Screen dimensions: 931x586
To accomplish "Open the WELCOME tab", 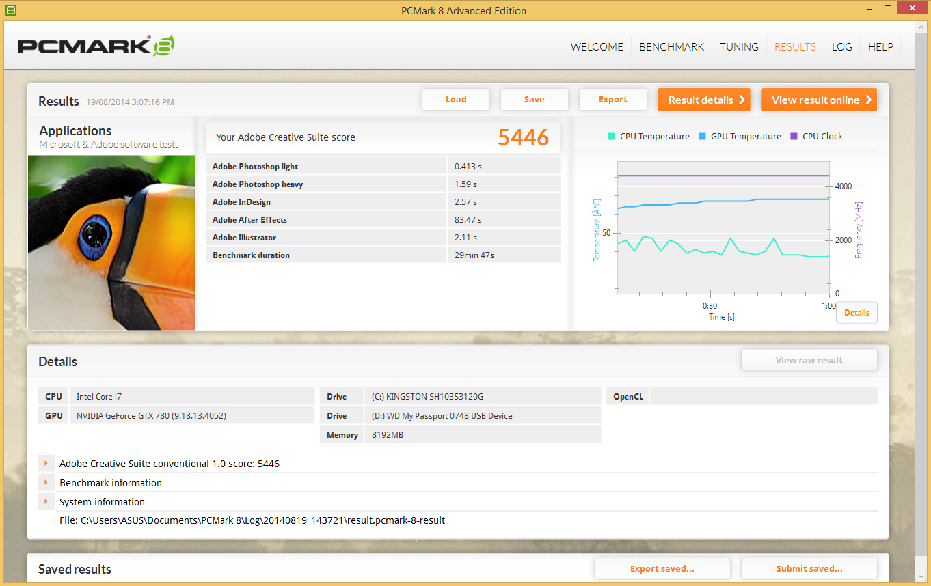I will point(597,47).
